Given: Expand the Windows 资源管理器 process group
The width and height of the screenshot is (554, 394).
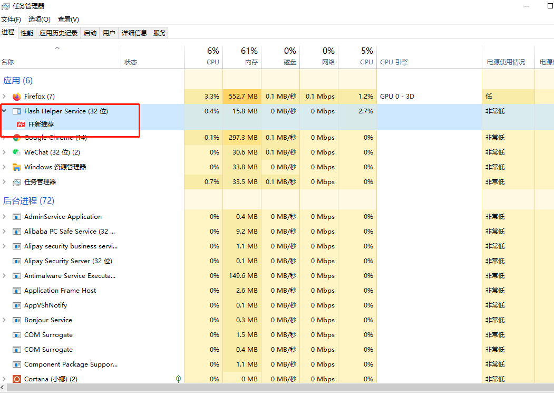Looking at the screenshot, I should [x=4, y=167].
